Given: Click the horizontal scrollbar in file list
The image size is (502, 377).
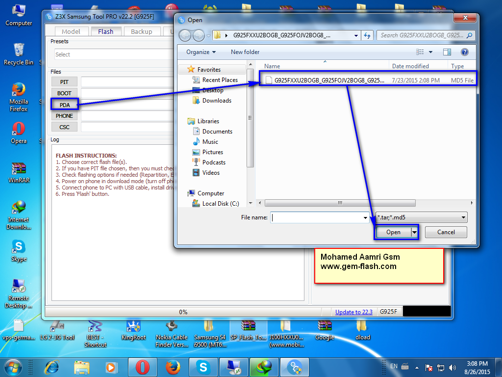Looking at the screenshot, I should pyautogui.click(x=340, y=203).
